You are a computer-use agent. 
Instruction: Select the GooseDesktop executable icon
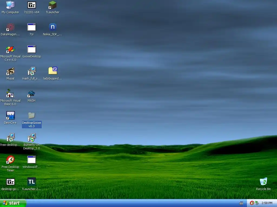point(32,49)
